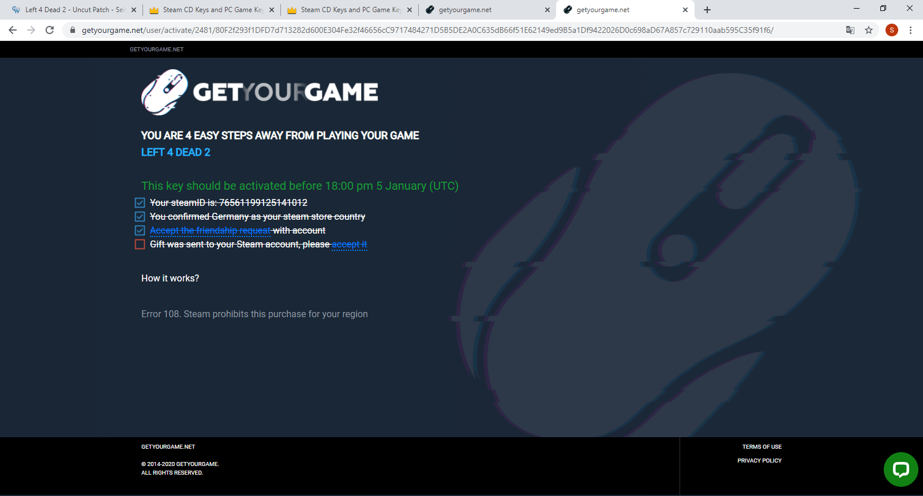This screenshot has width=923, height=496.
Task: Reload the current page
Action: click(x=50, y=30)
